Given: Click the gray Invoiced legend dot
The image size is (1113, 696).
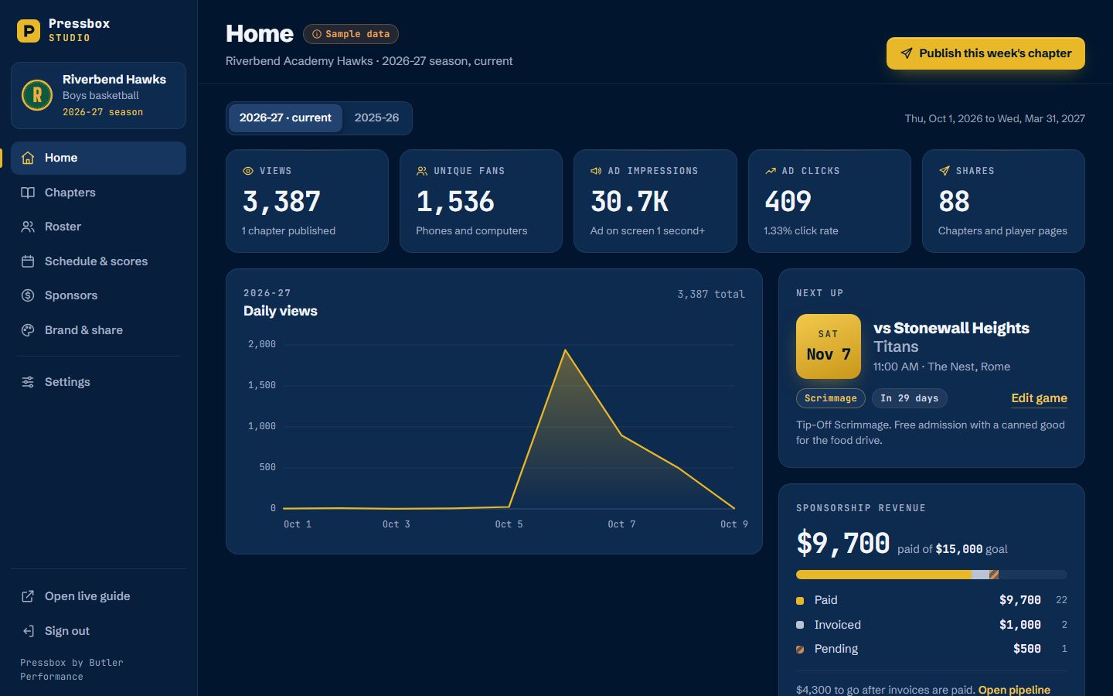Looking at the screenshot, I should [x=800, y=625].
